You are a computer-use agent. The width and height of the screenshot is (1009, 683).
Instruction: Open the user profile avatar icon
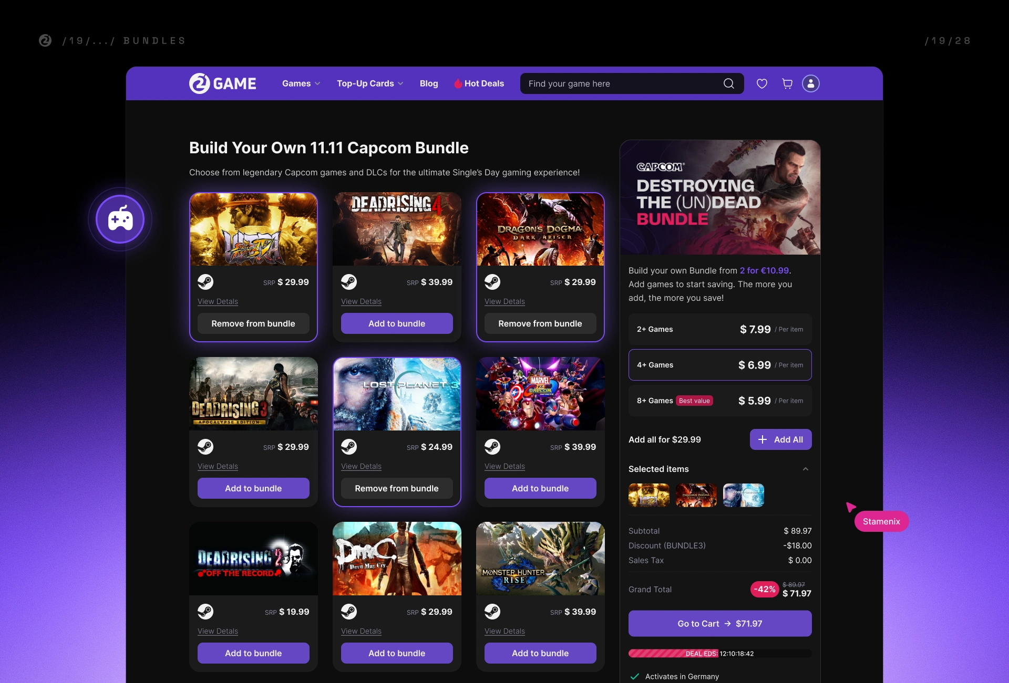810,83
